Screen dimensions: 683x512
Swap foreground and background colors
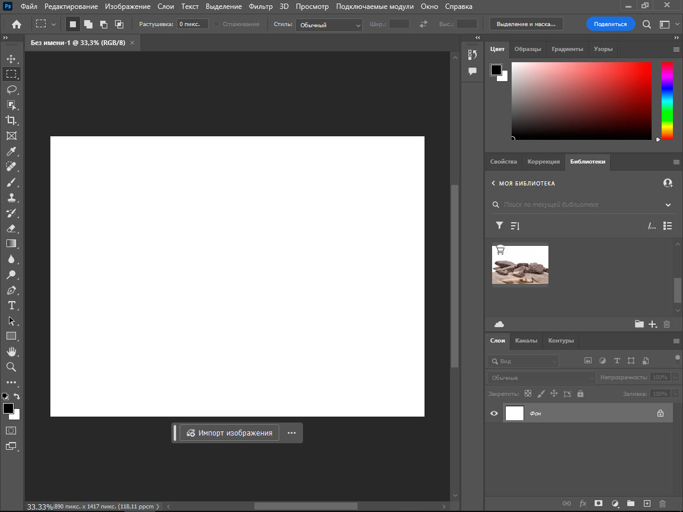[x=17, y=396]
